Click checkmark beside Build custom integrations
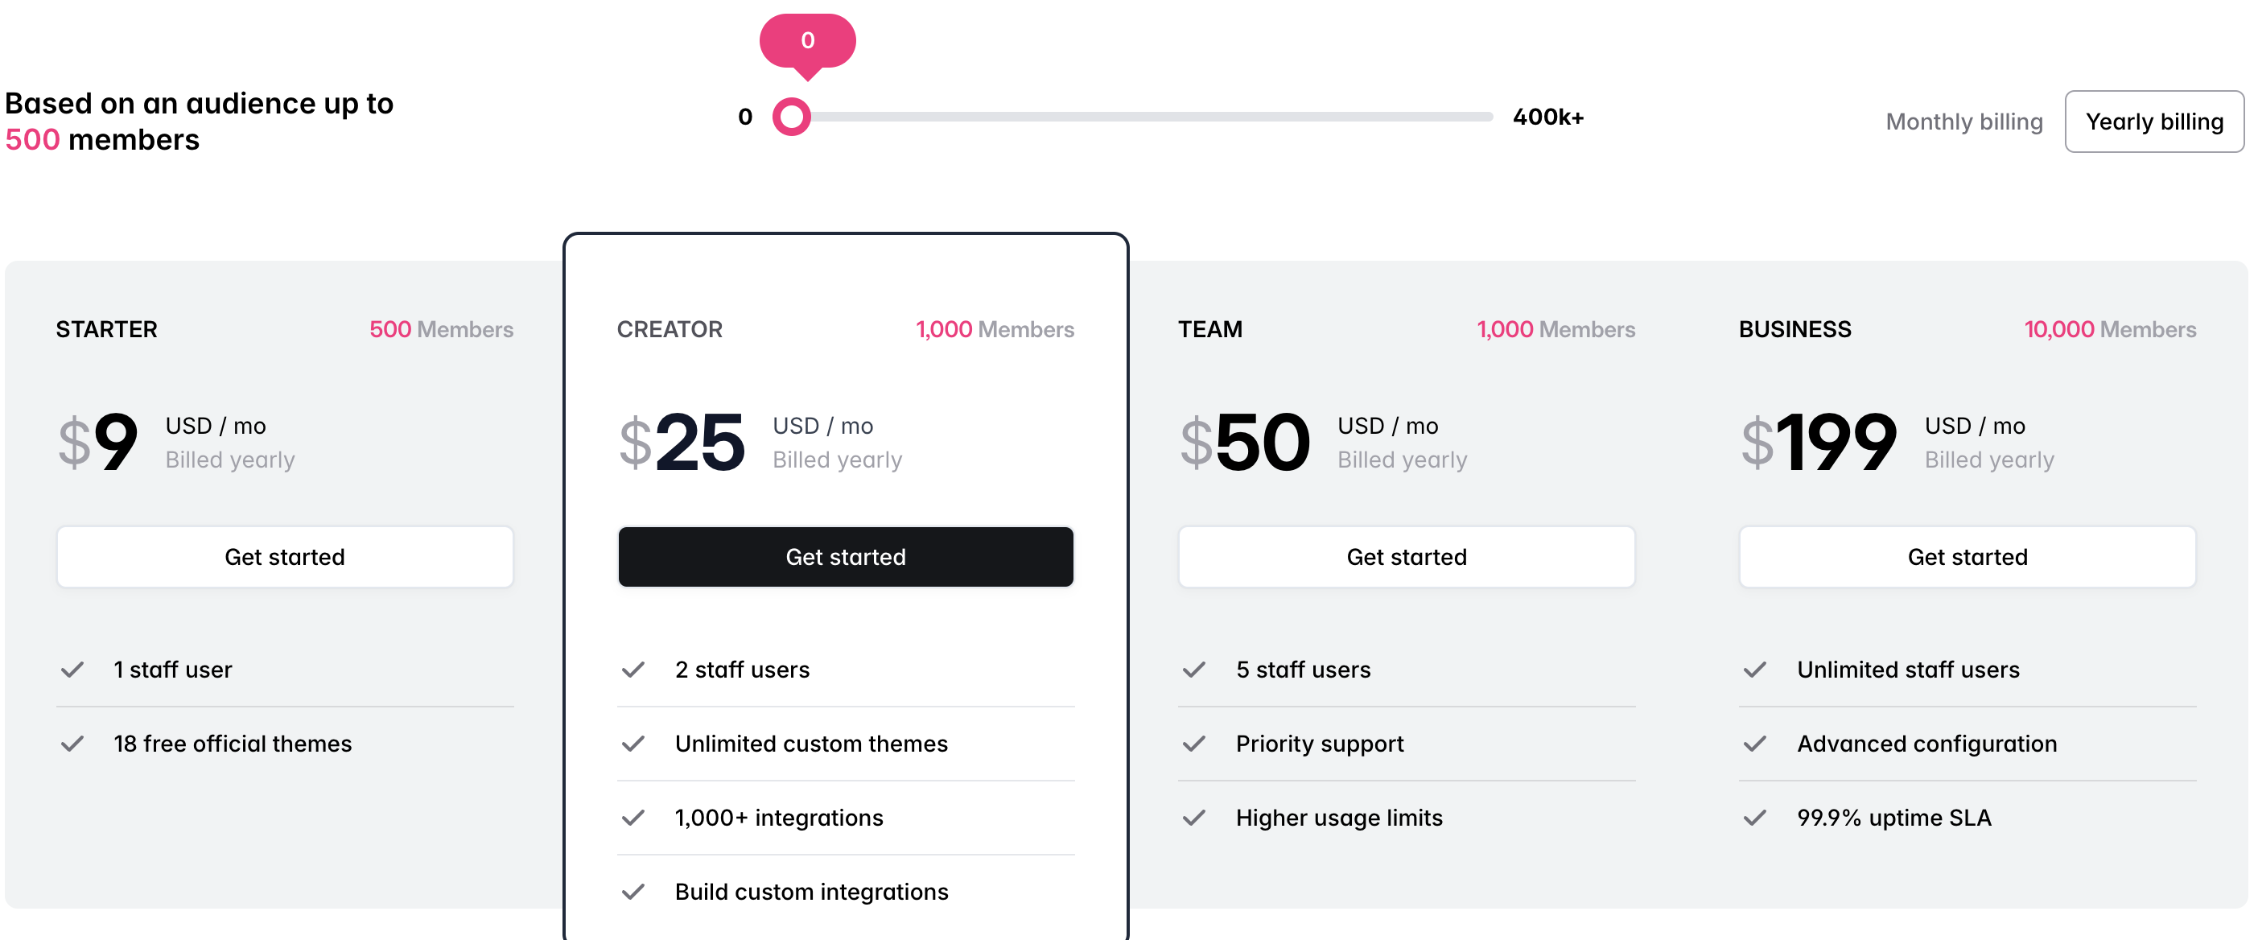The image size is (2258, 940). tap(634, 892)
